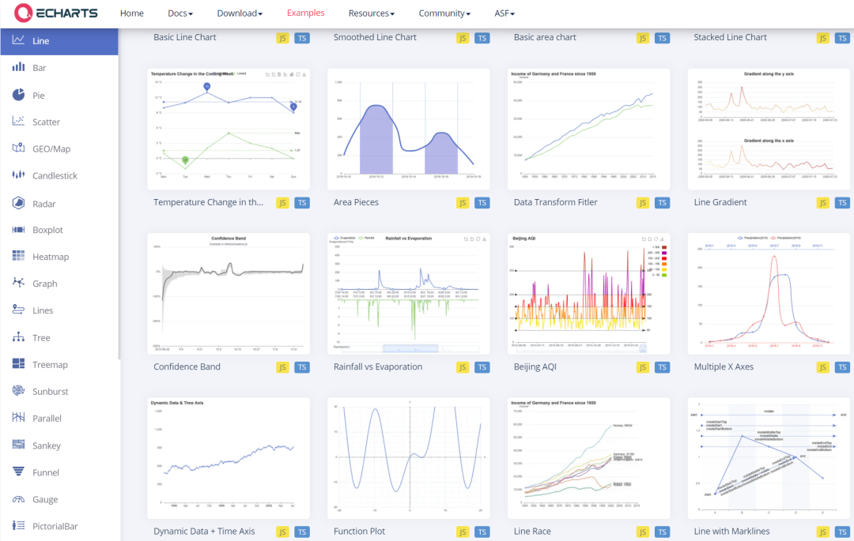Expand the Resources dropdown menu
Viewport: 854px width, 541px height.
pos(372,13)
